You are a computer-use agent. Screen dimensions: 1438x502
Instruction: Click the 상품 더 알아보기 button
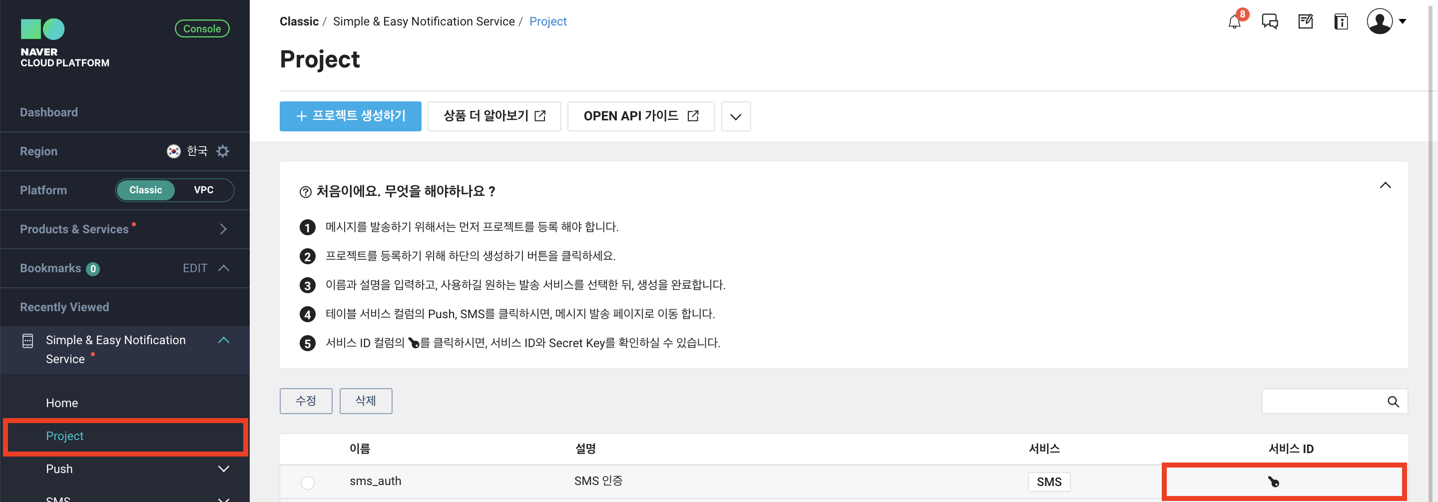[x=494, y=116]
